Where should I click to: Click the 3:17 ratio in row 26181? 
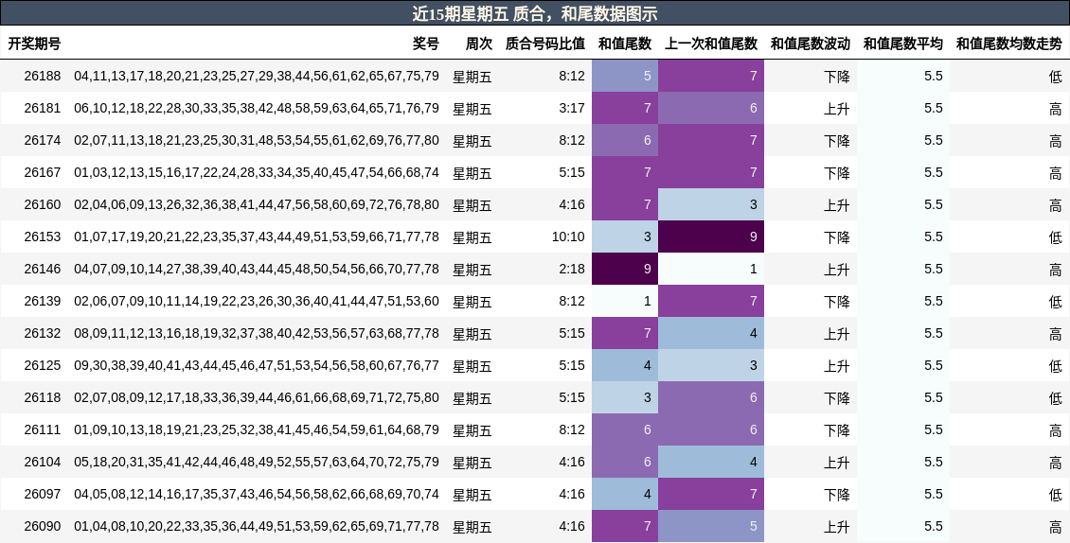[572, 108]
